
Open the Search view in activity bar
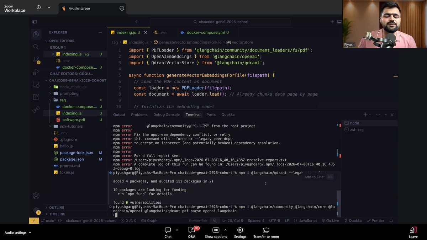pos(36,47)
